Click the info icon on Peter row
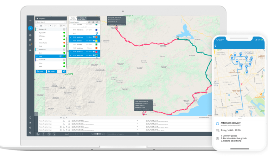The width and height of the screenshot is (268, 160). point(60,56)
